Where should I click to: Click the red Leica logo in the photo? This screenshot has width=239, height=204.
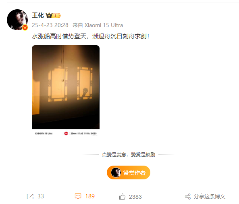point(66,133)
